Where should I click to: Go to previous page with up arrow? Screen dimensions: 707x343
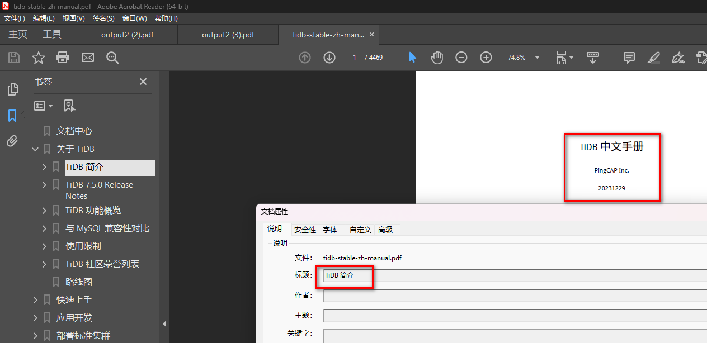coord(305,58)
